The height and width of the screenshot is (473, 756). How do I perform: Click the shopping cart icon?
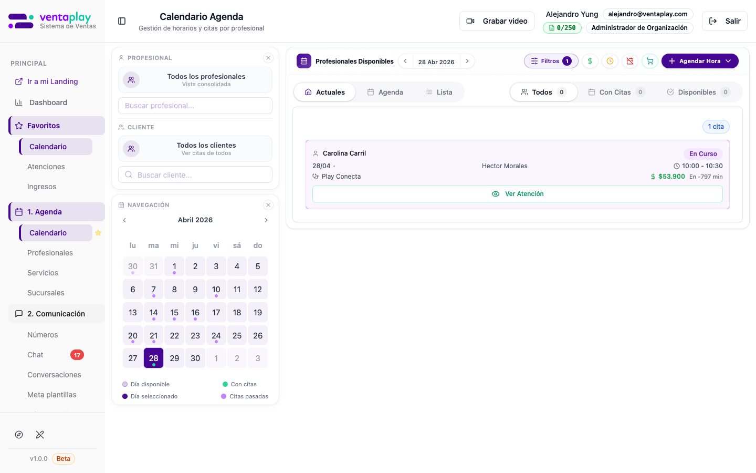(x=650, y=61)
